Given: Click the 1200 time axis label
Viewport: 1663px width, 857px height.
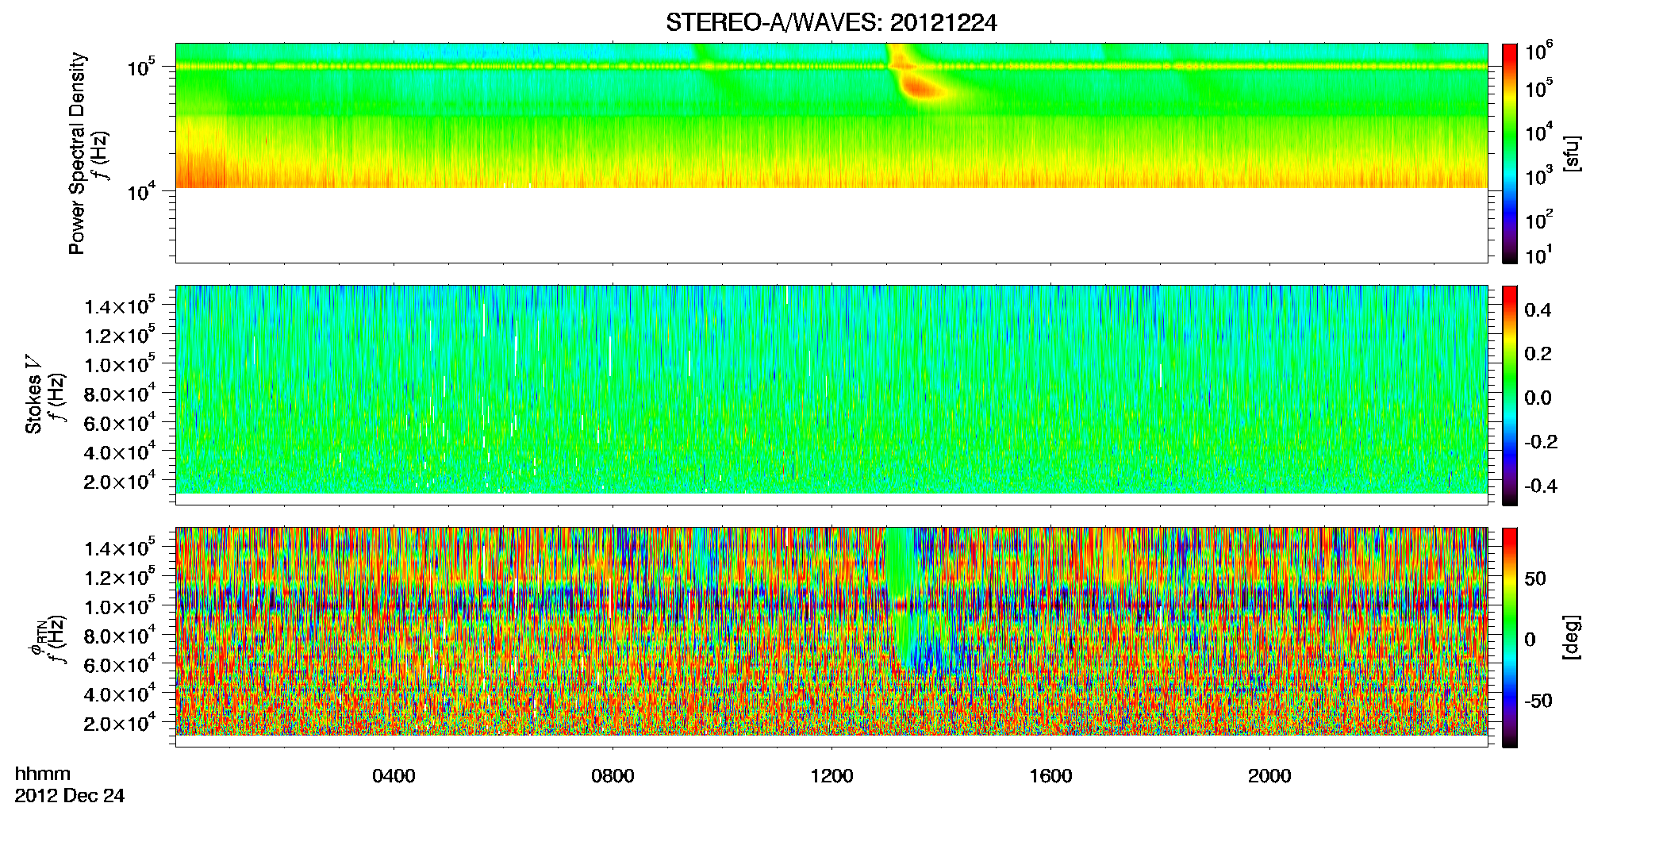Looking at the screenshot, I should click(831, 776).
